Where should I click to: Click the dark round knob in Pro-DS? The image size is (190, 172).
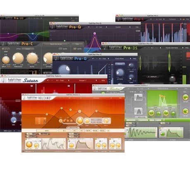[x=172, y=79]
